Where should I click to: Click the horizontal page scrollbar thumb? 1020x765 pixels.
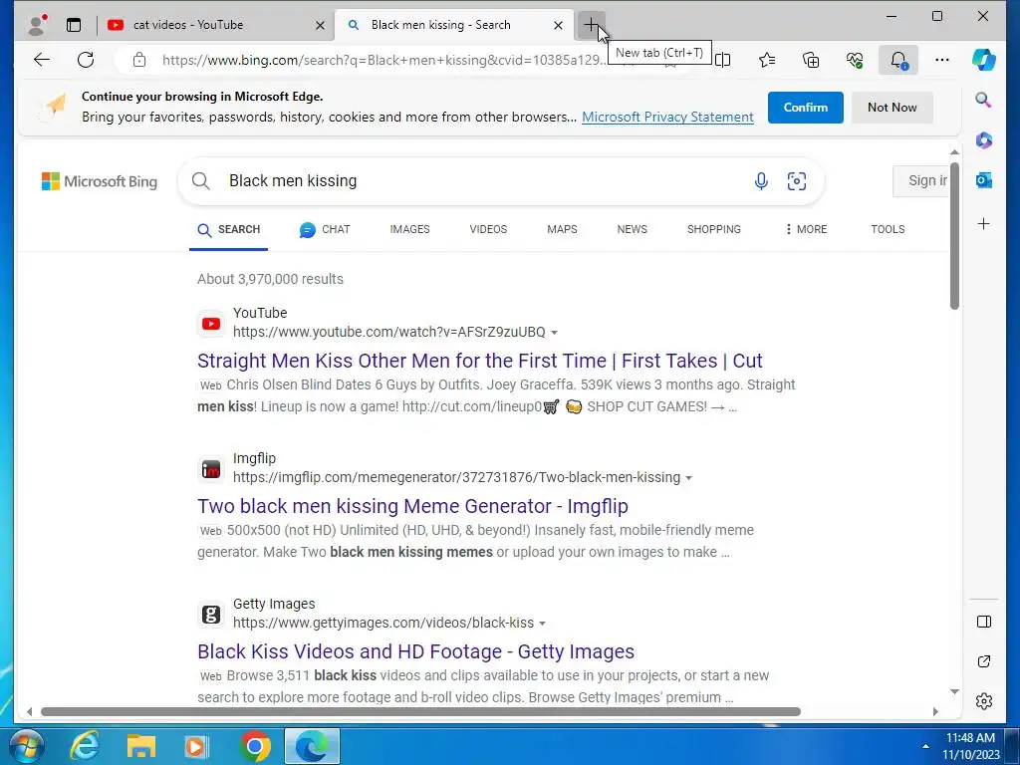(420, 711)
